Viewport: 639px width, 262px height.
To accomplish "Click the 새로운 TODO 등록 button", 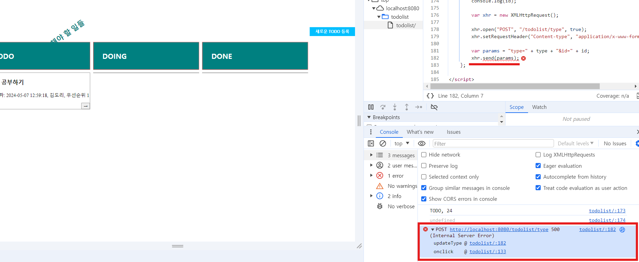I will click(x=332, y=32).
